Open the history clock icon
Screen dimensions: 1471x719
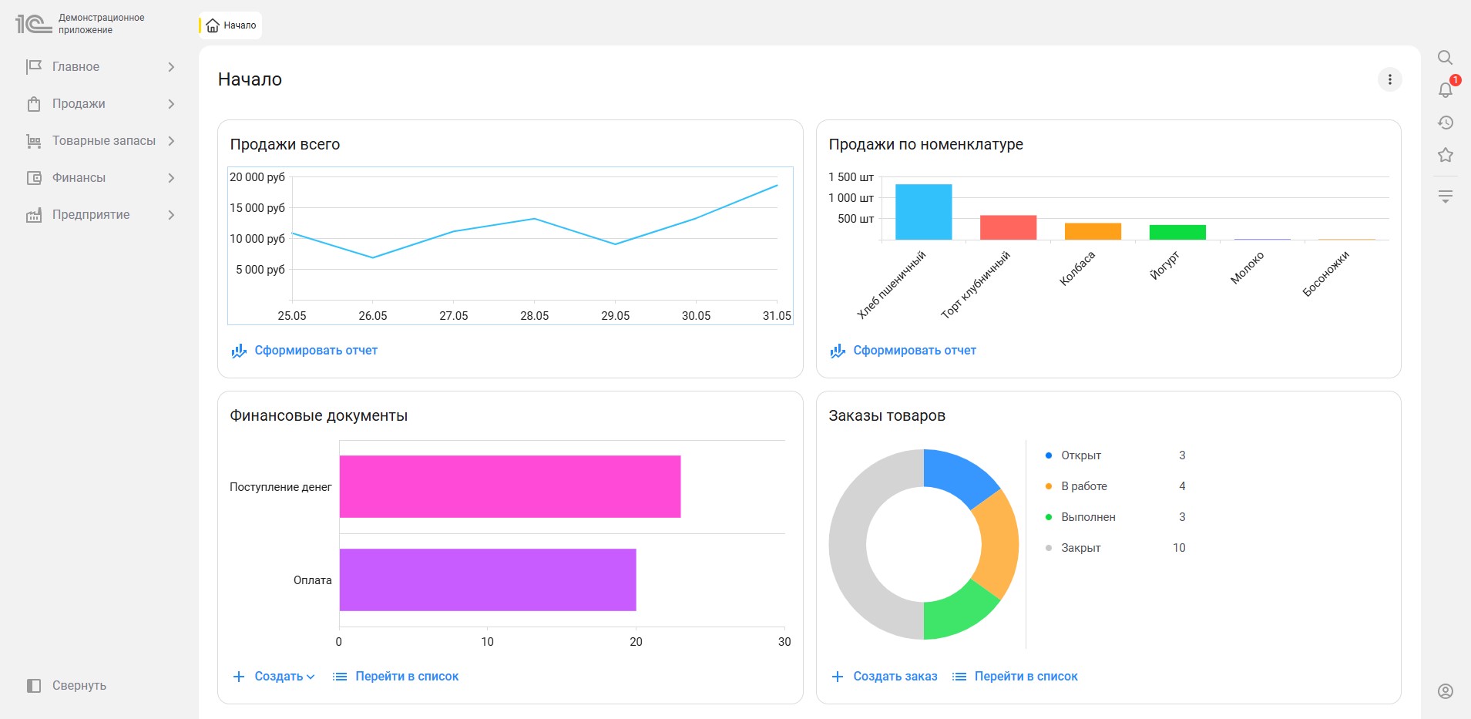(1445, 123)
